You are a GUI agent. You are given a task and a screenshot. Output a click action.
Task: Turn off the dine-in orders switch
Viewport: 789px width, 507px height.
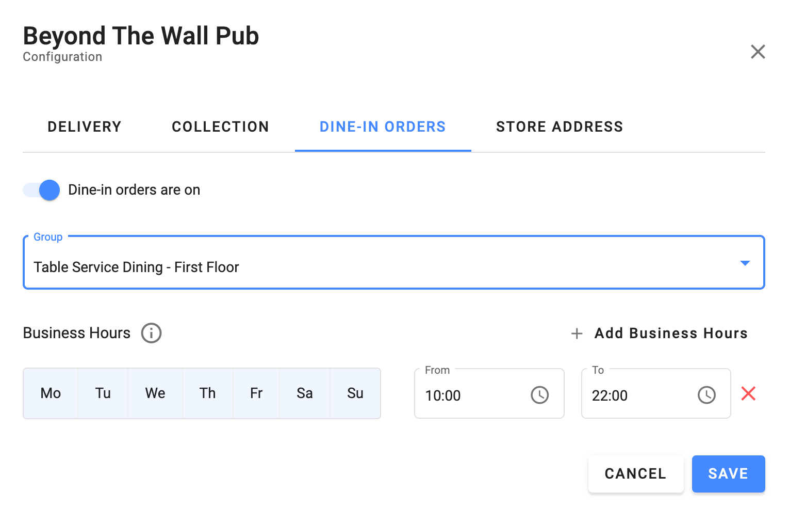pyautogui.click(x=42, y=190)
